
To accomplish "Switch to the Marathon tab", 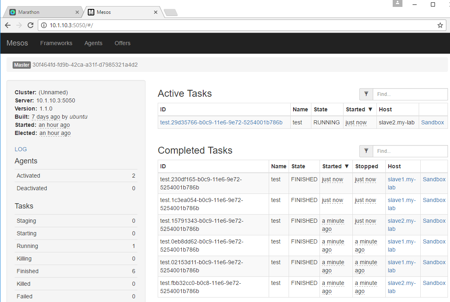I will click(x=43, y=12).
